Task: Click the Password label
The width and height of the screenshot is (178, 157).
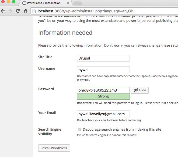Action: pos(46,89)
